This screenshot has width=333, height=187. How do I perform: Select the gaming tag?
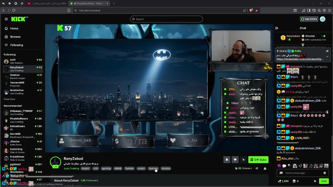(x=106, y=169)
